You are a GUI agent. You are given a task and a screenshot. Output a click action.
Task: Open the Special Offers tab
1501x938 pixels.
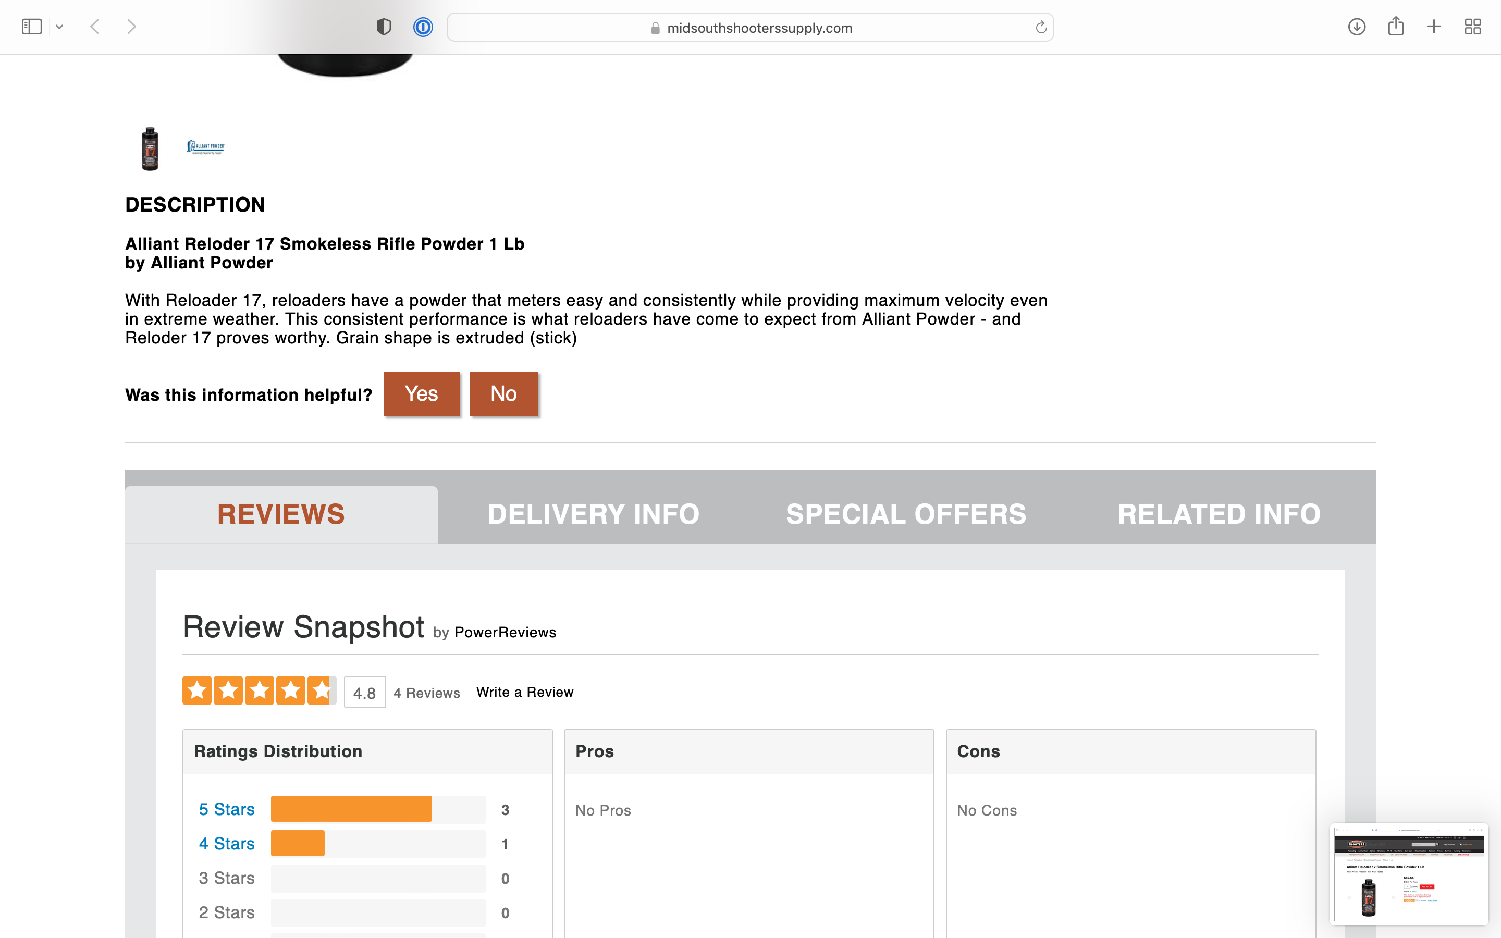click(x=906, y=514)
